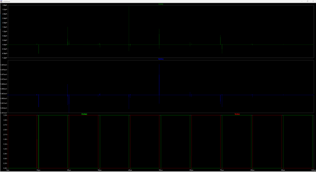The height and width of the screenshot is (172, 316).
Task: Close the waveform viewer window
Action: point(313,1)
